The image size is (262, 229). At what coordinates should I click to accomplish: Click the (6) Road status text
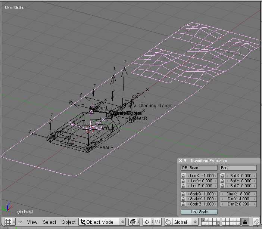pyautogui.click(x=25, y=211)
